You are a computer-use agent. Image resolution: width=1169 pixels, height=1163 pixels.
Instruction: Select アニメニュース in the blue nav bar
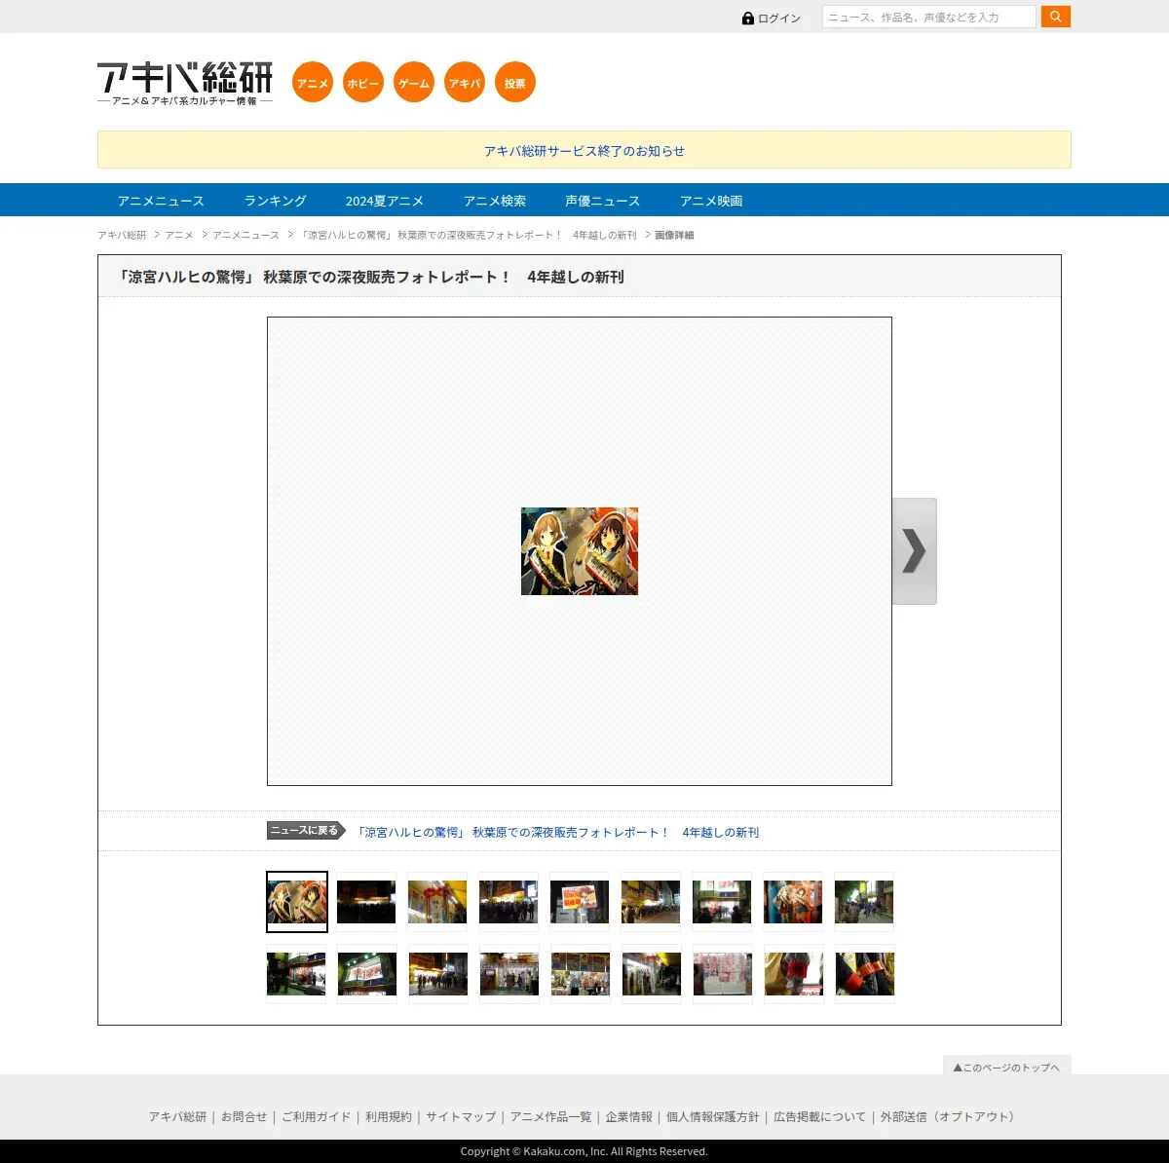point(161,201)
